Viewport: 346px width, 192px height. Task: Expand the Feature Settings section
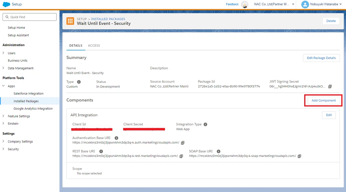click(3, 116)
